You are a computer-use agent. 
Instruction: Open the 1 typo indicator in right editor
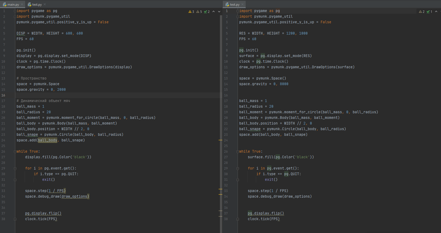pos(429,12)
